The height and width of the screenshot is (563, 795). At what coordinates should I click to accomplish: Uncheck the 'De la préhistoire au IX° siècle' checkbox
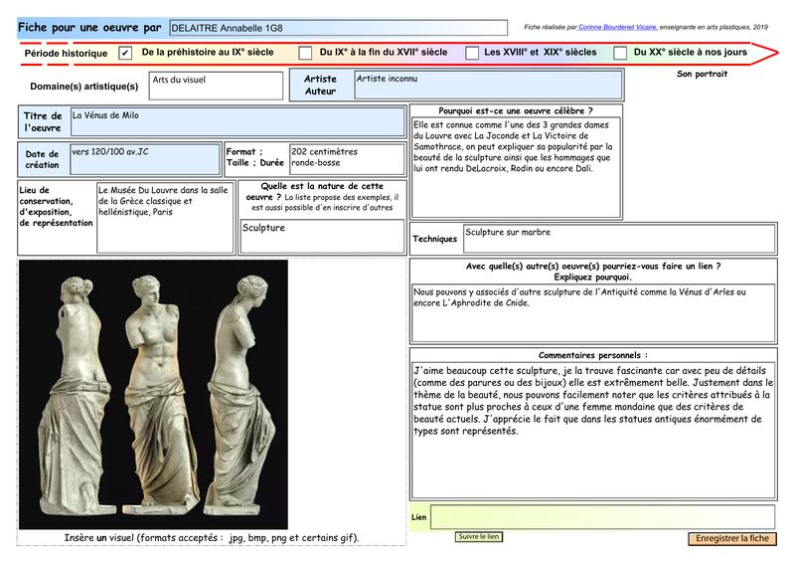pos(125,53)
